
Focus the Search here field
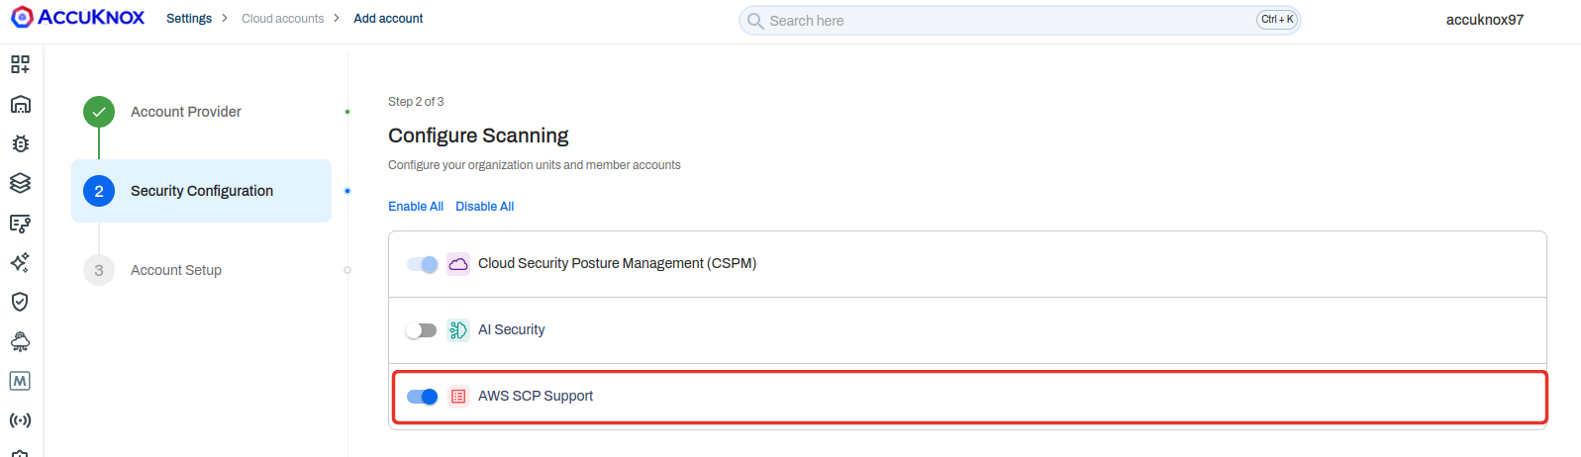pos(1020,21)
